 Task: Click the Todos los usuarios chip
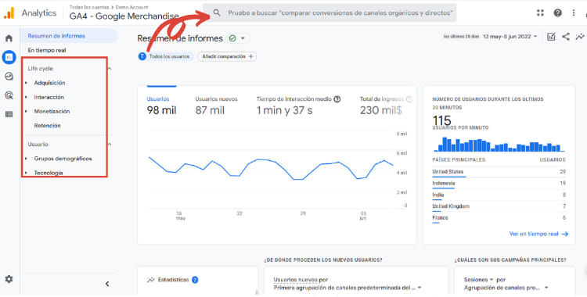pyautogui.click(x=165, y=56)
